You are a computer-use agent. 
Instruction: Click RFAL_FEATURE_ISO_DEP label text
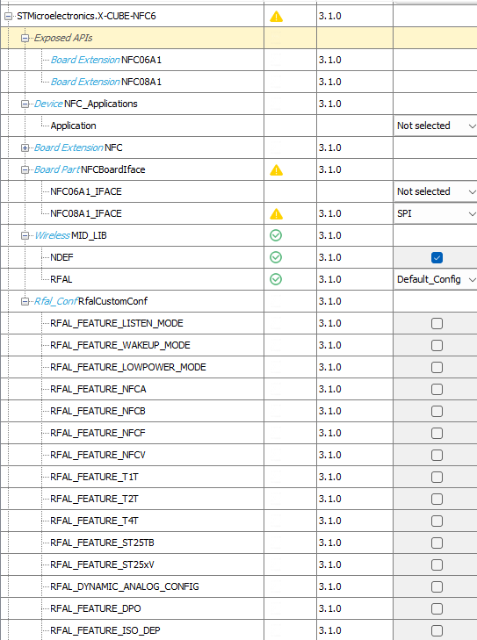pyautogui.click(x=105, y=630)
